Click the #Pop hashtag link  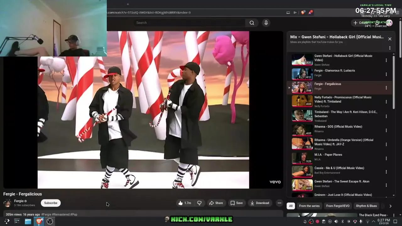coord(74,214)
